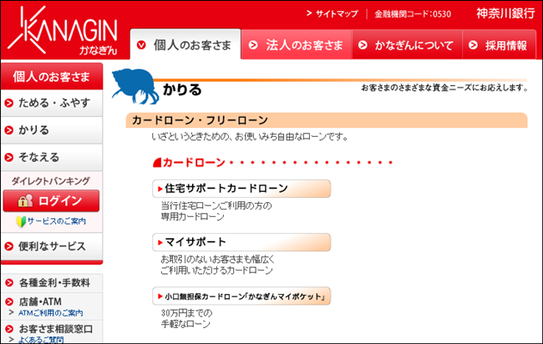Click the red arrow icon beside ためる・ふやす
The height and width of the screenshot is (344, 543).
click(x=8, y=104)
